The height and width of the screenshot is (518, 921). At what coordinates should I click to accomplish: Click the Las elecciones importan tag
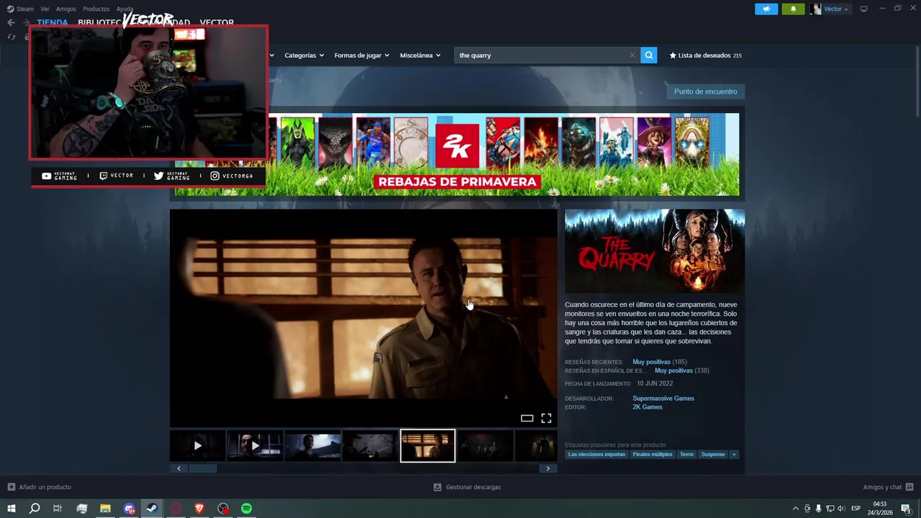click(x=596, y=455)
